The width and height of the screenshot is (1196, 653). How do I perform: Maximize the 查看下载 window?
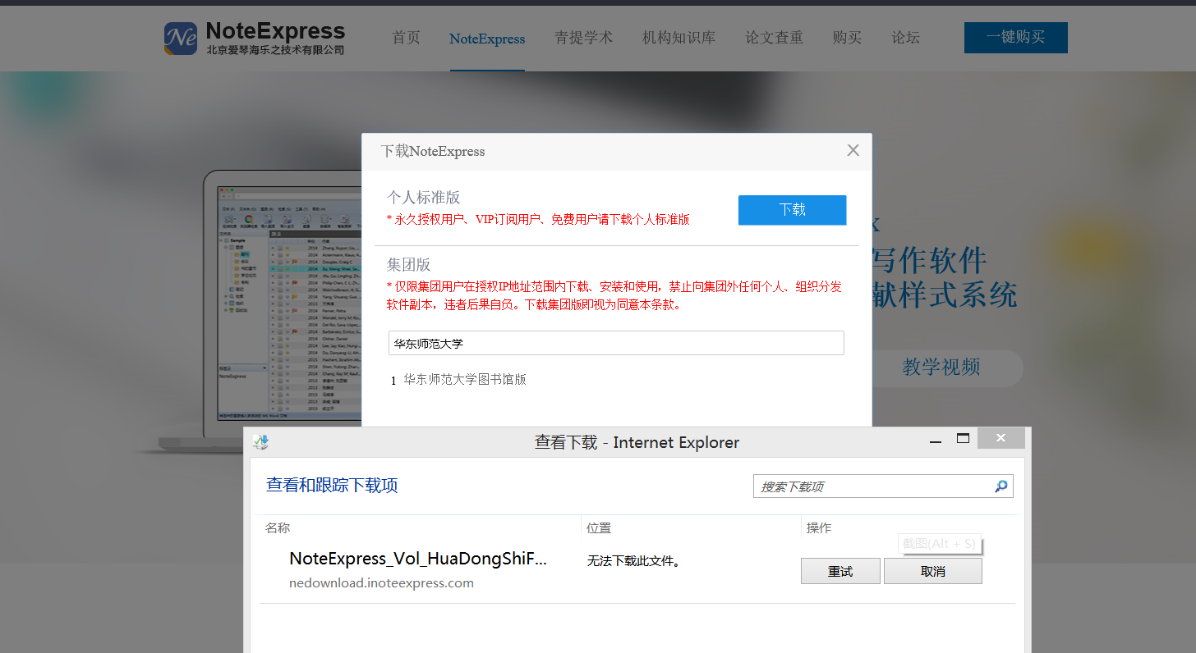[964, 439]
